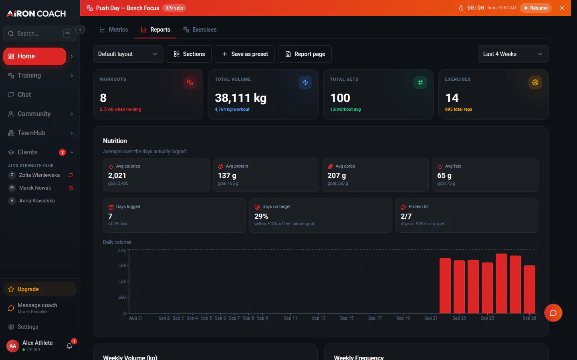
Task: Click the 3/9 sets badge
Action: (174, 8)
